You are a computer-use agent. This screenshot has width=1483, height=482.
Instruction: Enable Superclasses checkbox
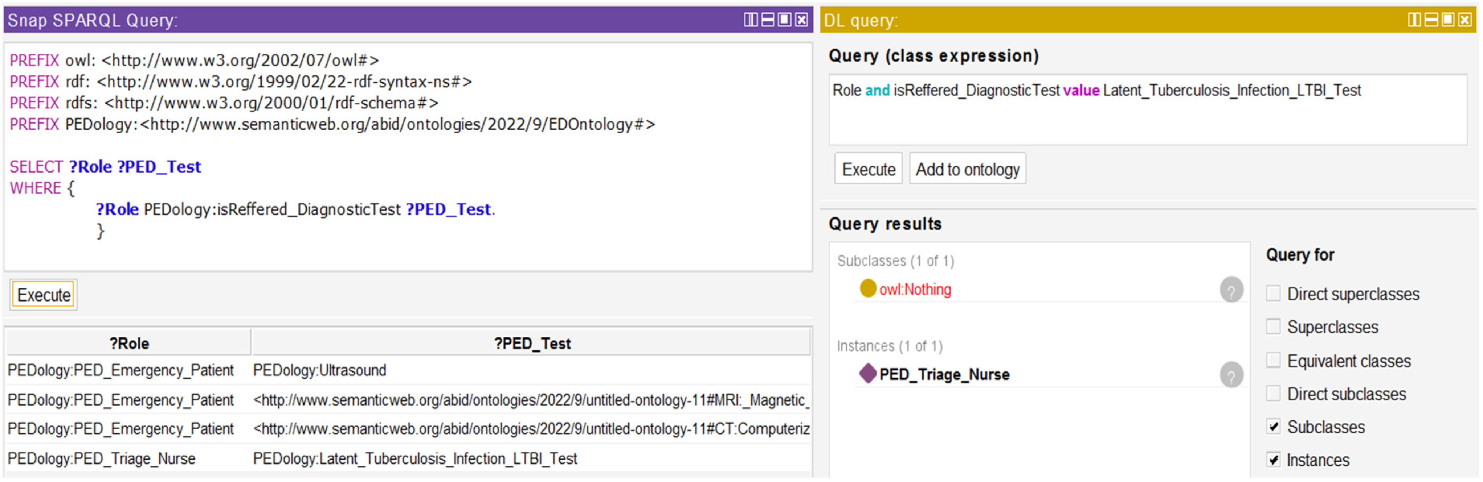coord(1273,327)
